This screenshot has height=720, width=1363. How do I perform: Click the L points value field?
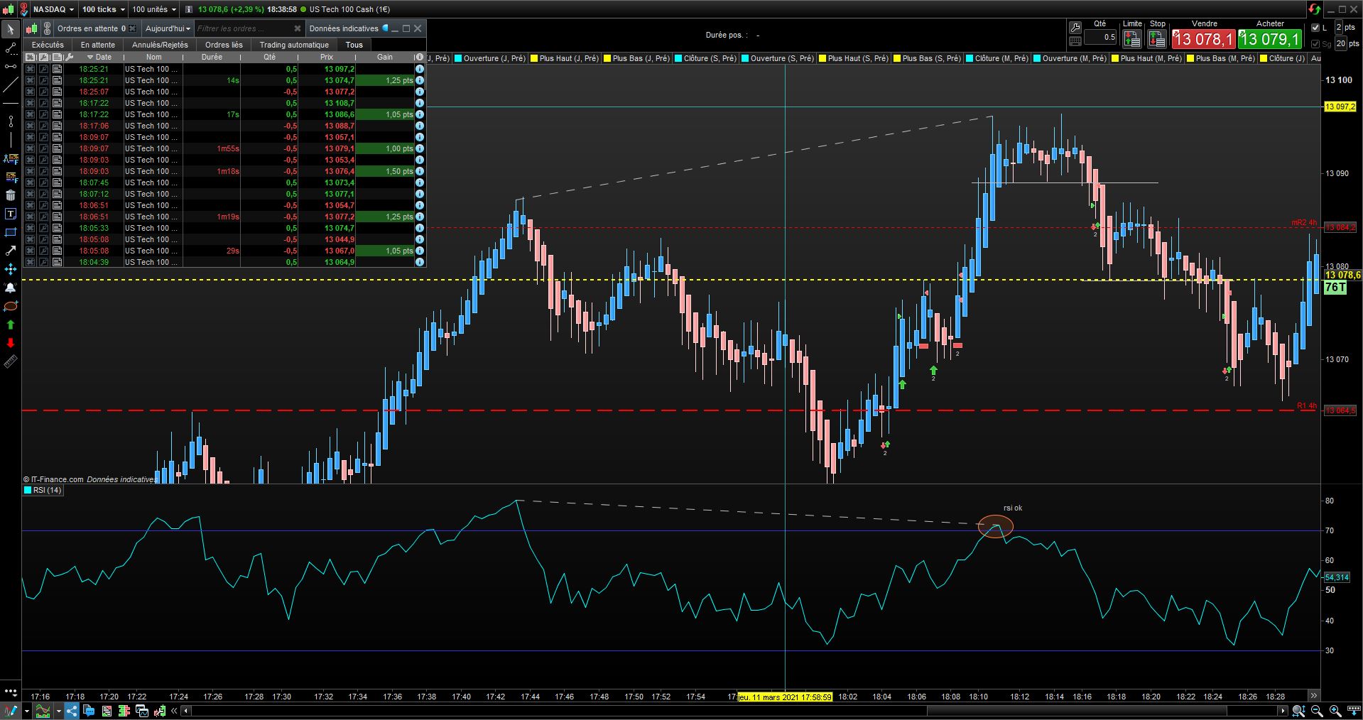coord(1339,27)
